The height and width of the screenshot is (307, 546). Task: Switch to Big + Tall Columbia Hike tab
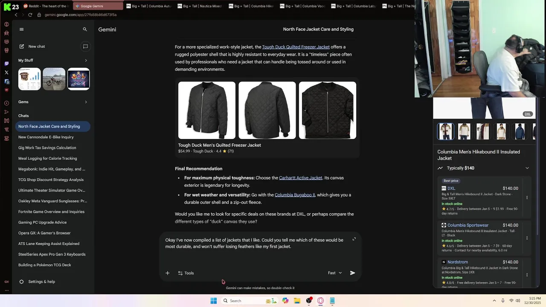coord(252,6)
